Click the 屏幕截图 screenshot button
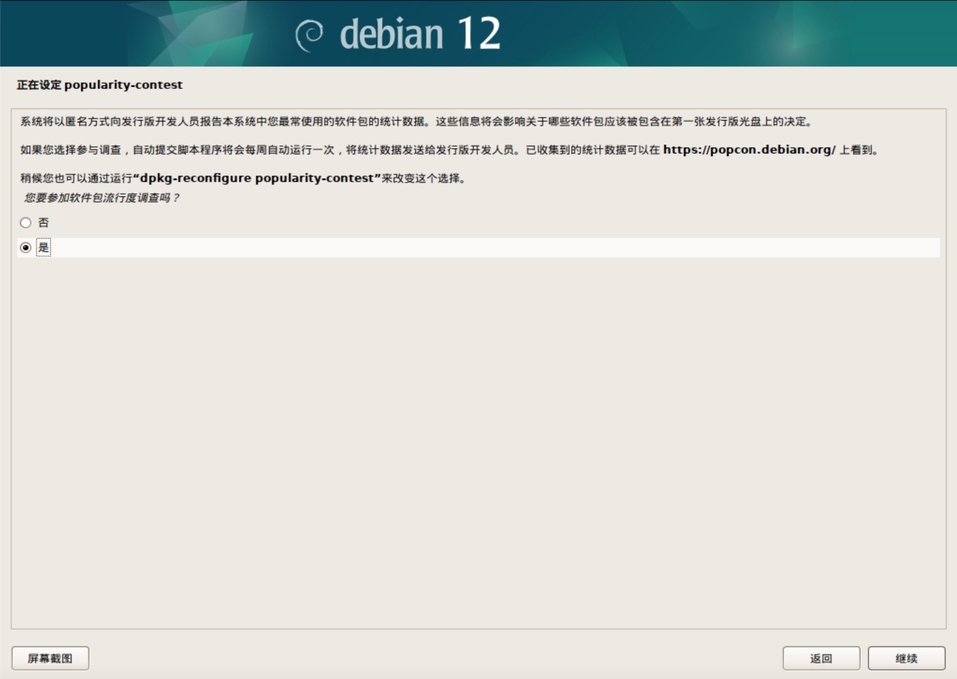 [x=50, y=658]
